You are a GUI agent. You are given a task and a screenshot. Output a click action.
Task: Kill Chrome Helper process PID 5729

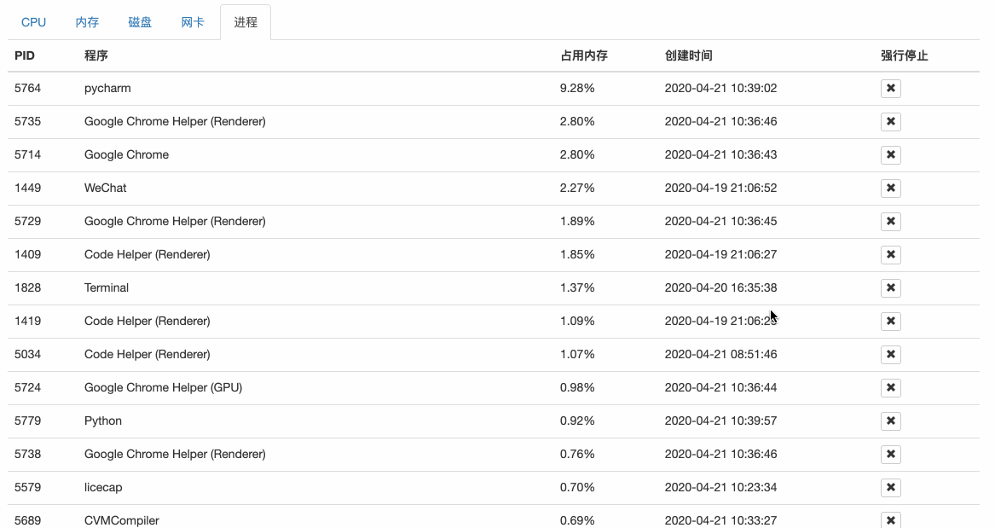click(x=890, y=222)
